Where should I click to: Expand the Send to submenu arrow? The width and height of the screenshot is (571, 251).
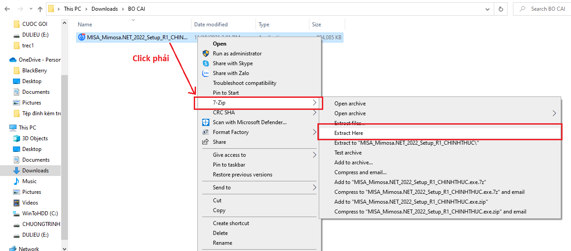click(314, 188)
